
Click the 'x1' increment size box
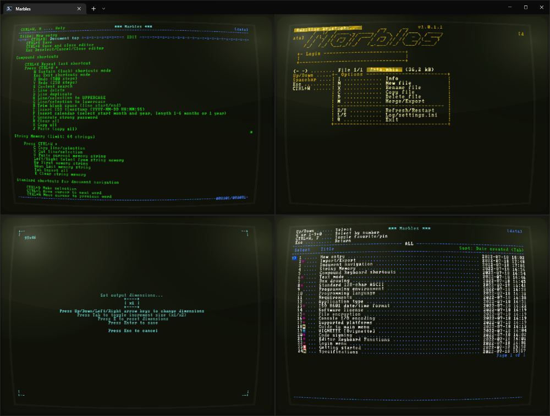pyautogui.click(x=131, y=303)
